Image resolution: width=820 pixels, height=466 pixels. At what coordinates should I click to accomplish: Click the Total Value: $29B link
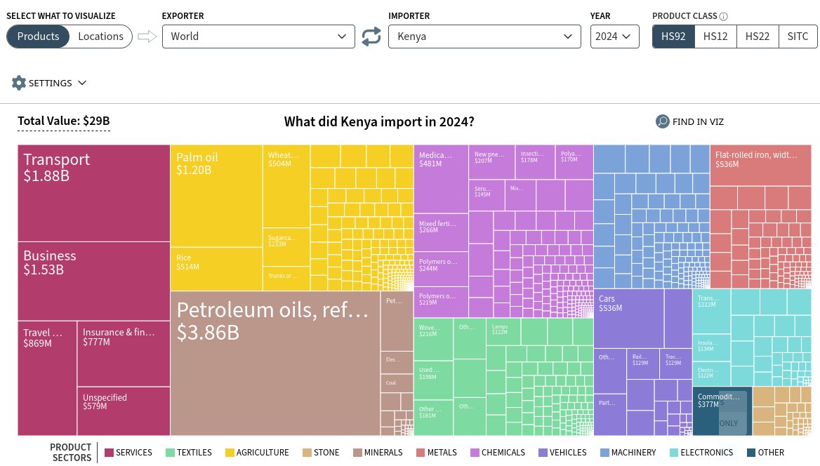coord(64,121)
